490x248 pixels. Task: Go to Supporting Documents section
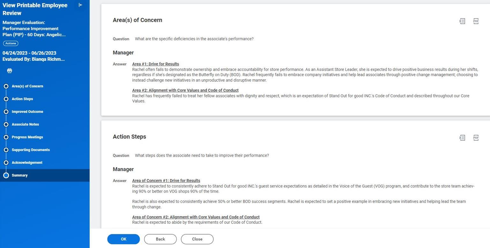[31, 150]
